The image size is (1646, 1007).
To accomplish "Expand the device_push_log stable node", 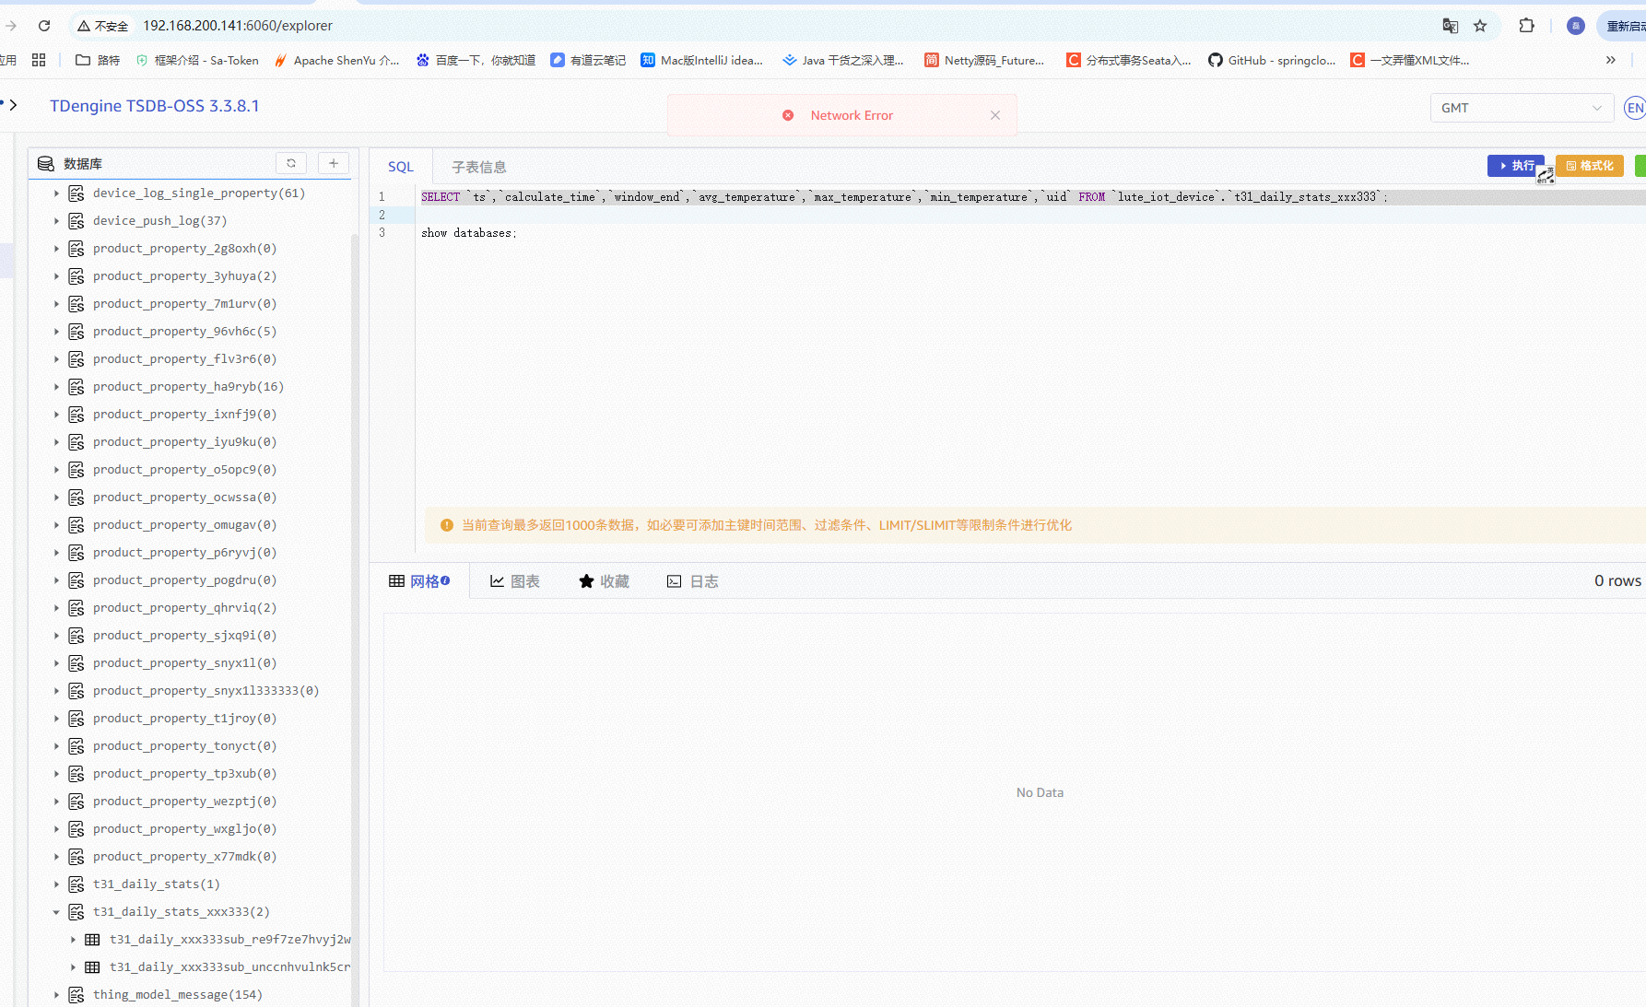I will 56,221.
